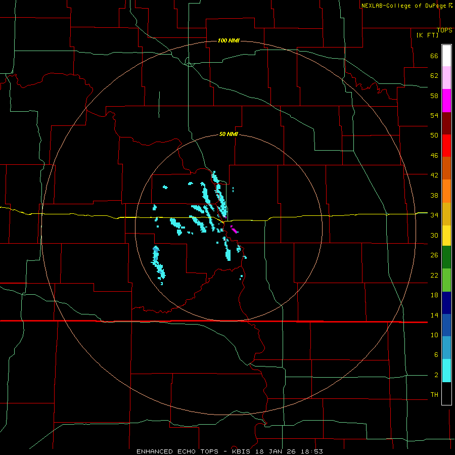Click the 30 legend value
455x455 pixels.
pos(434,235)
